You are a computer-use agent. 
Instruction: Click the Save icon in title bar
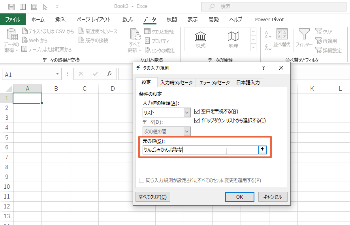[11, 7]
